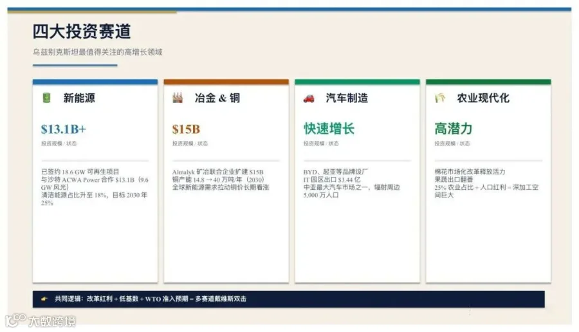
Task: Click the 冶金 & 铜 card heading
Action: (217, 98)
